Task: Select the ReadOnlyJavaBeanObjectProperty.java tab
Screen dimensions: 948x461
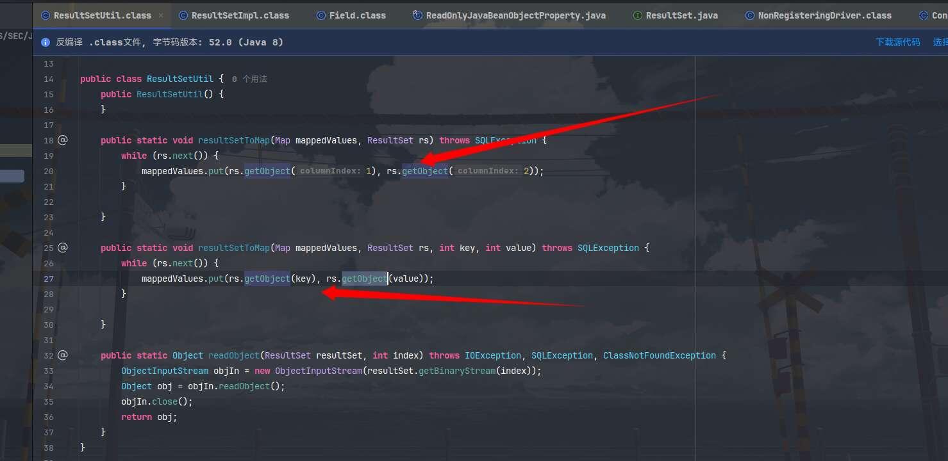Action: pos(515,15)
